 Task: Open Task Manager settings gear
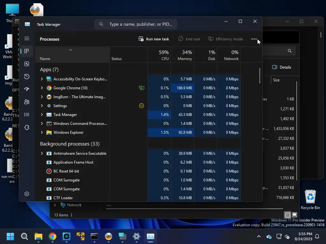[27, 194]
